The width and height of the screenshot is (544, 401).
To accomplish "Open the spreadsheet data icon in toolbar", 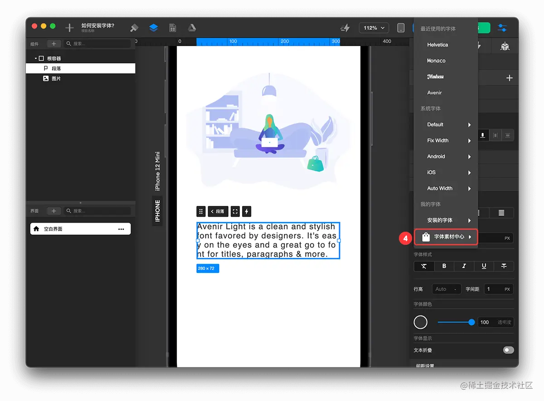I will pyautogui.click(x=173, y=28).
